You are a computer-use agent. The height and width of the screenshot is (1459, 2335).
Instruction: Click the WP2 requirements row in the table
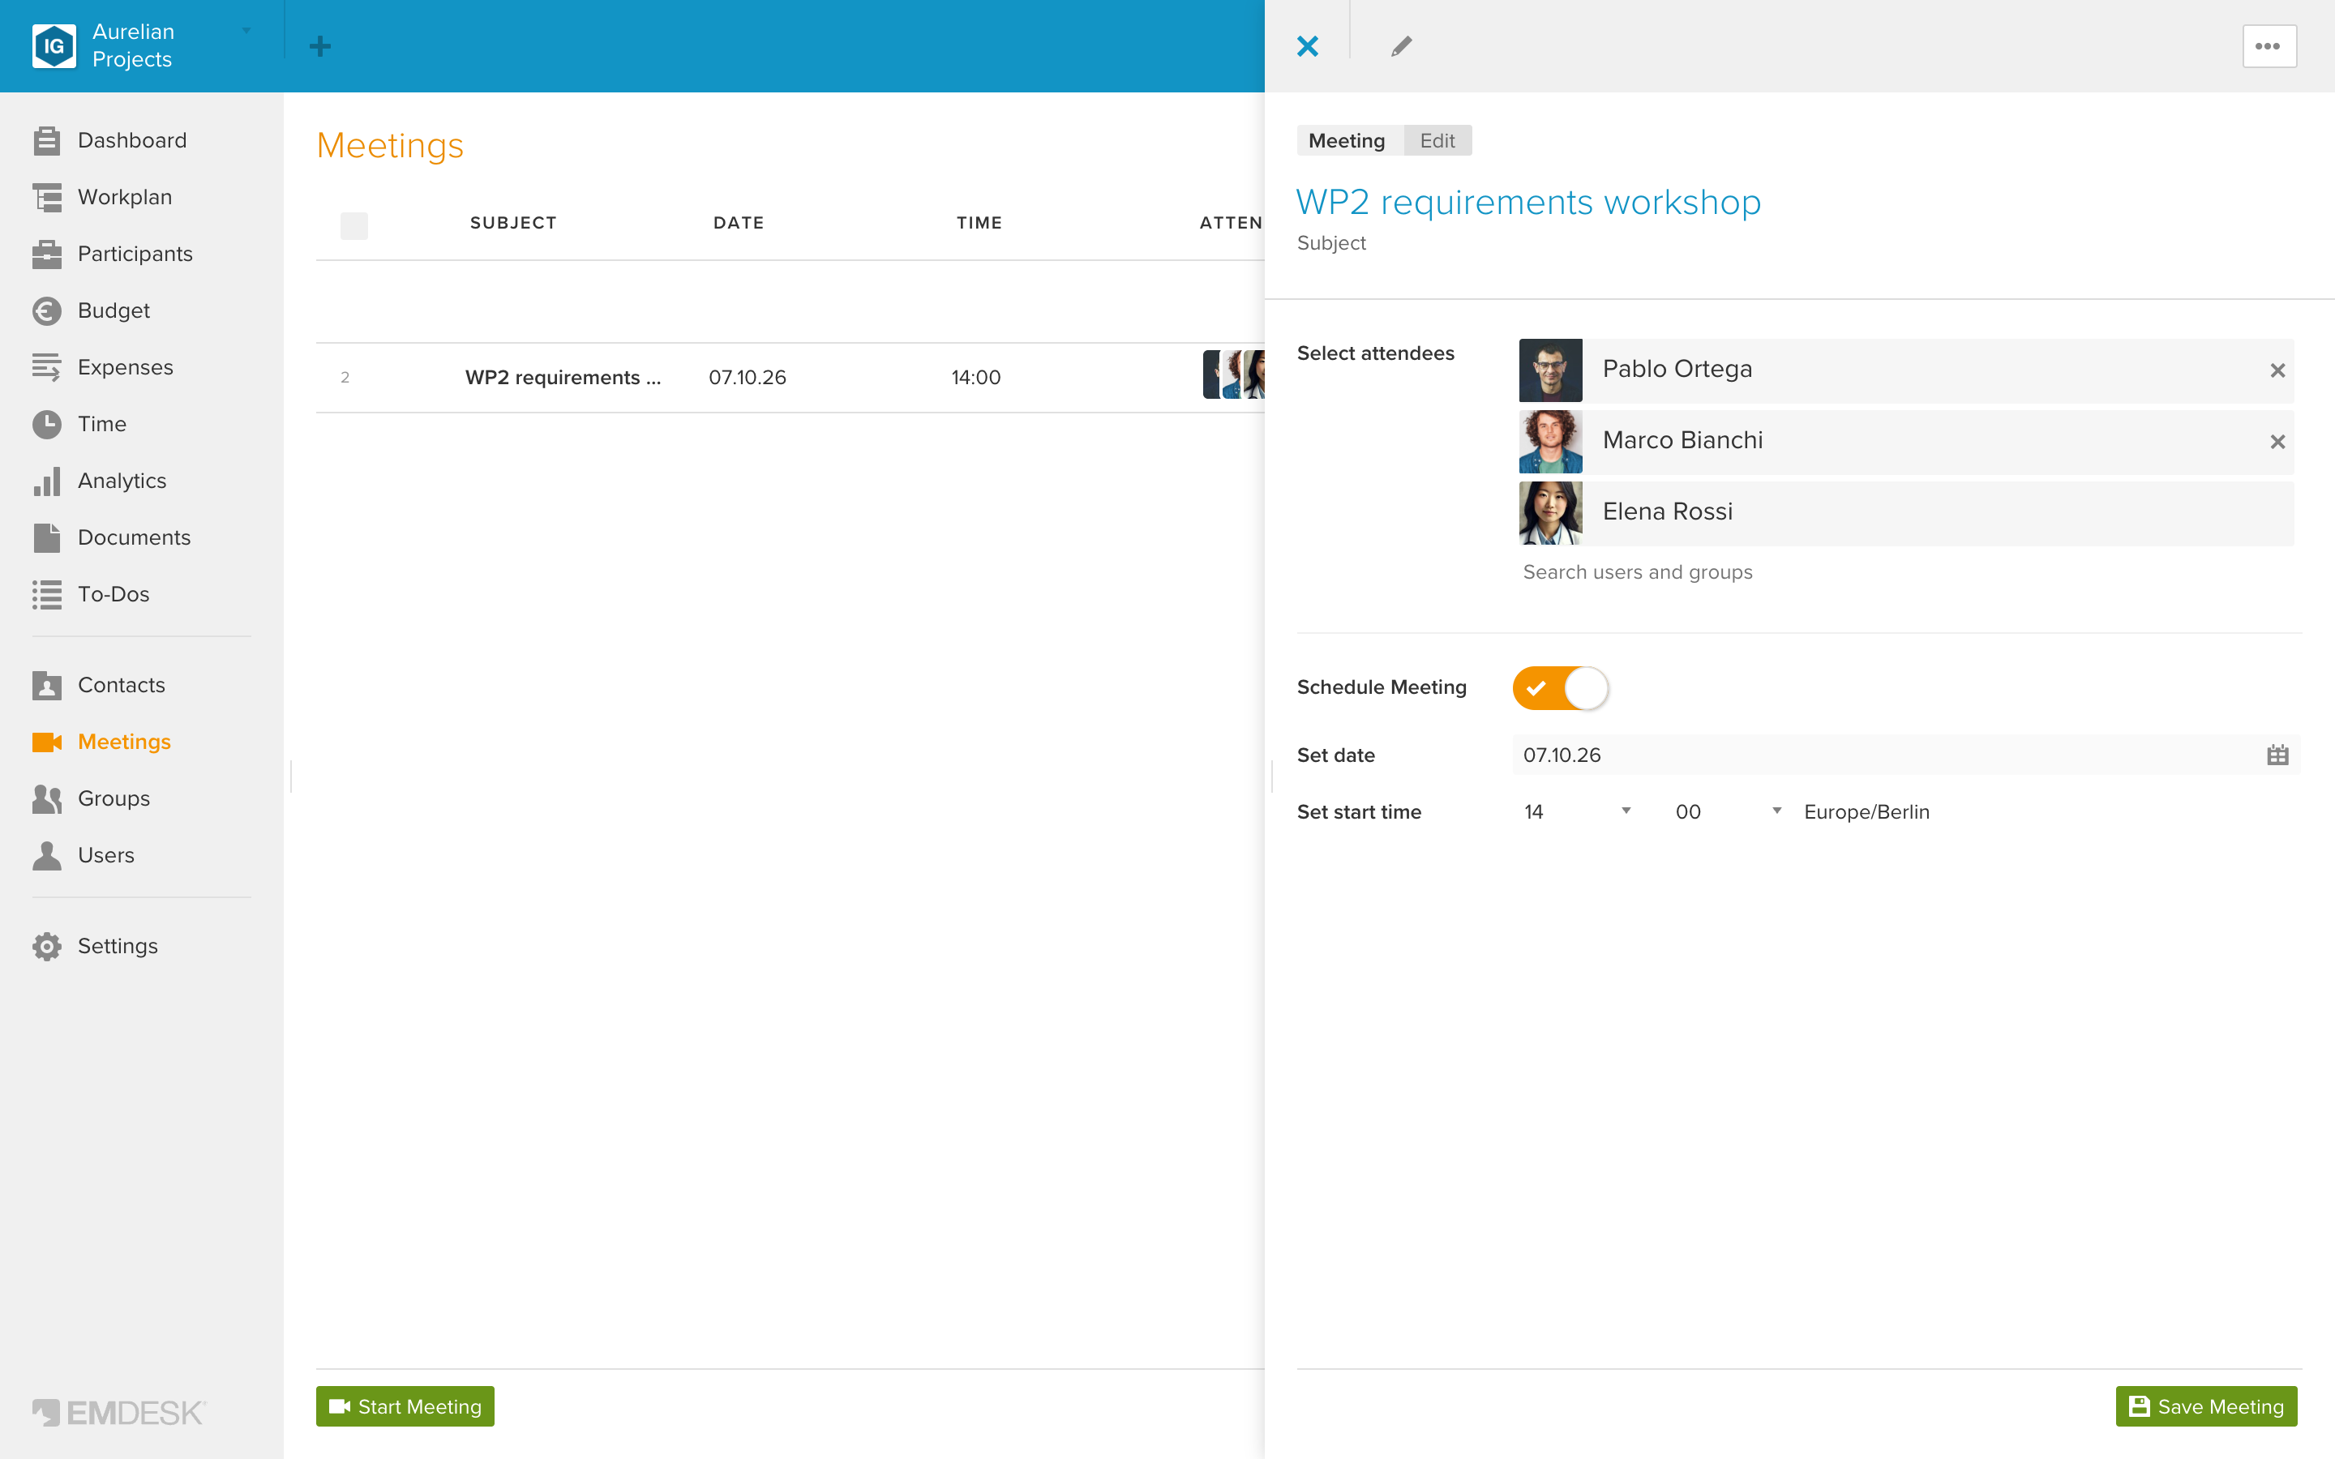coord(790,377)
